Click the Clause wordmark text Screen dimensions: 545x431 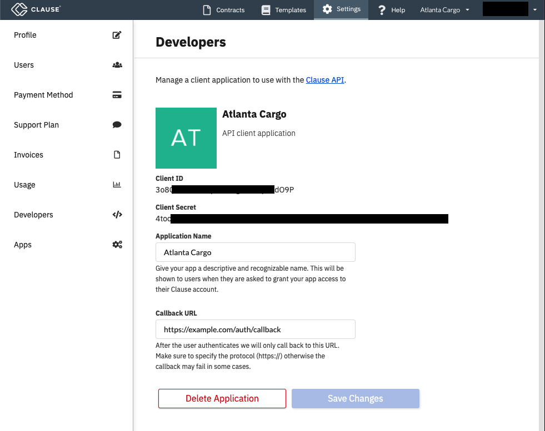(x=45, y=9)
